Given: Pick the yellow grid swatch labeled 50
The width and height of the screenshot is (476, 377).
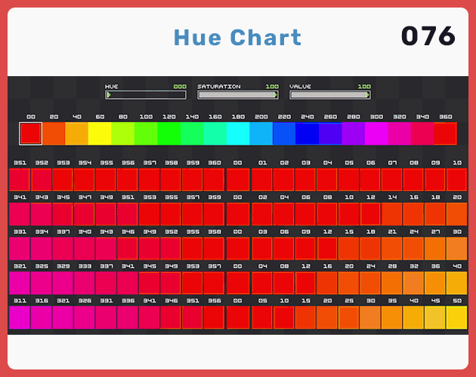Looking at the screenshot, I should 456,317.
